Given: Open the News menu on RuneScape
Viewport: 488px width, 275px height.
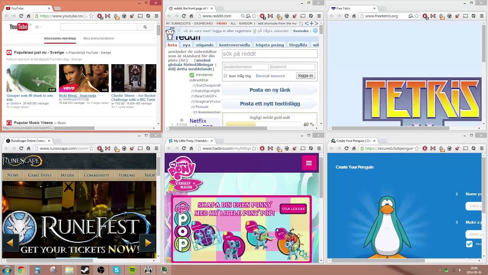Looking at the screenshot, I should pyautogui.click(x=13, y=175).
